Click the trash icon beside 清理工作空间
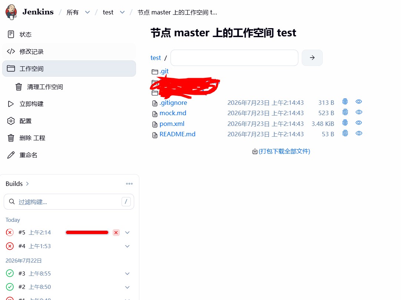The height and width of the screenshot is (300, 401). pyautogui.click(x=19, y=87)
